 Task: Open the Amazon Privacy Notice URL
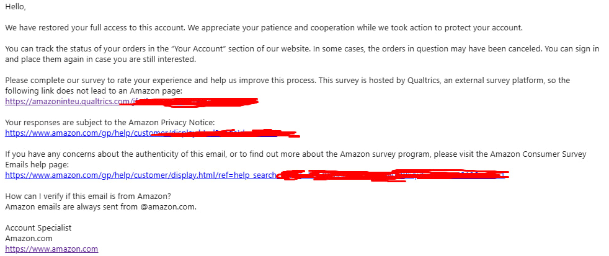click(74, 133)
